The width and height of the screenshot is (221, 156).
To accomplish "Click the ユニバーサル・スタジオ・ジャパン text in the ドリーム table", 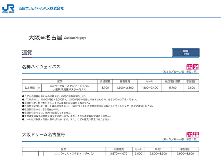I will click(74, 154).
